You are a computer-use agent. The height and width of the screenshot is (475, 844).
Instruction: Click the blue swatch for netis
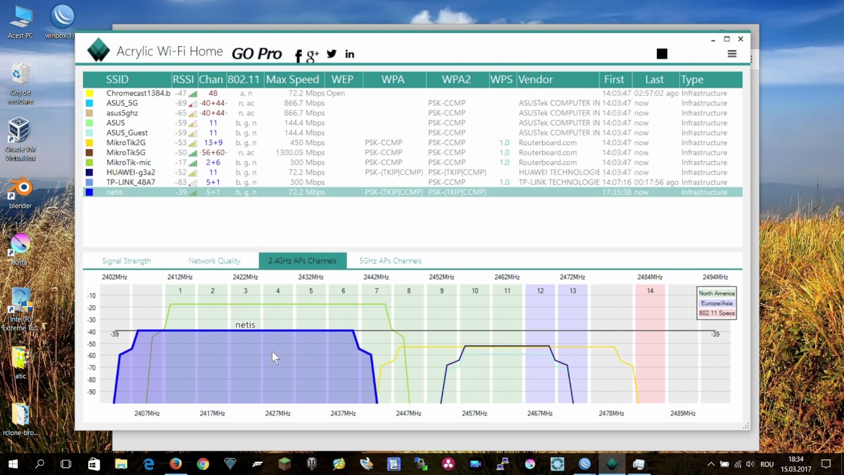(90, 193)
